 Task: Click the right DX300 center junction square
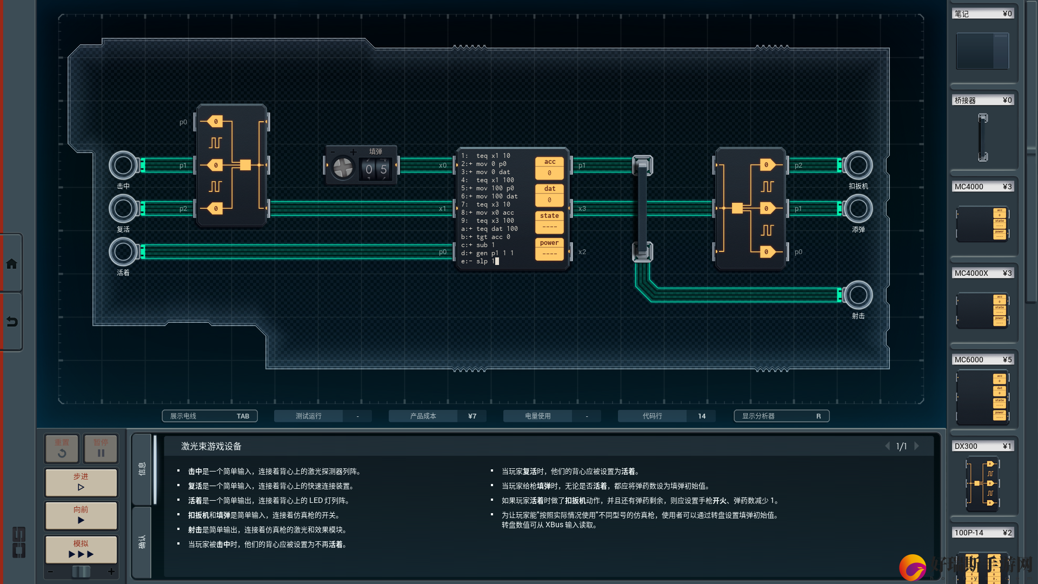click(737, 208)
